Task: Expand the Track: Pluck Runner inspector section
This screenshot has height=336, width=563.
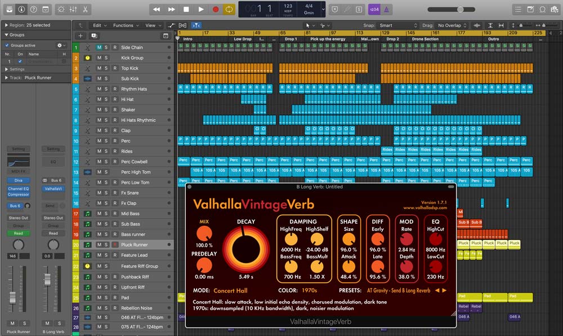Action: [6, 78]
